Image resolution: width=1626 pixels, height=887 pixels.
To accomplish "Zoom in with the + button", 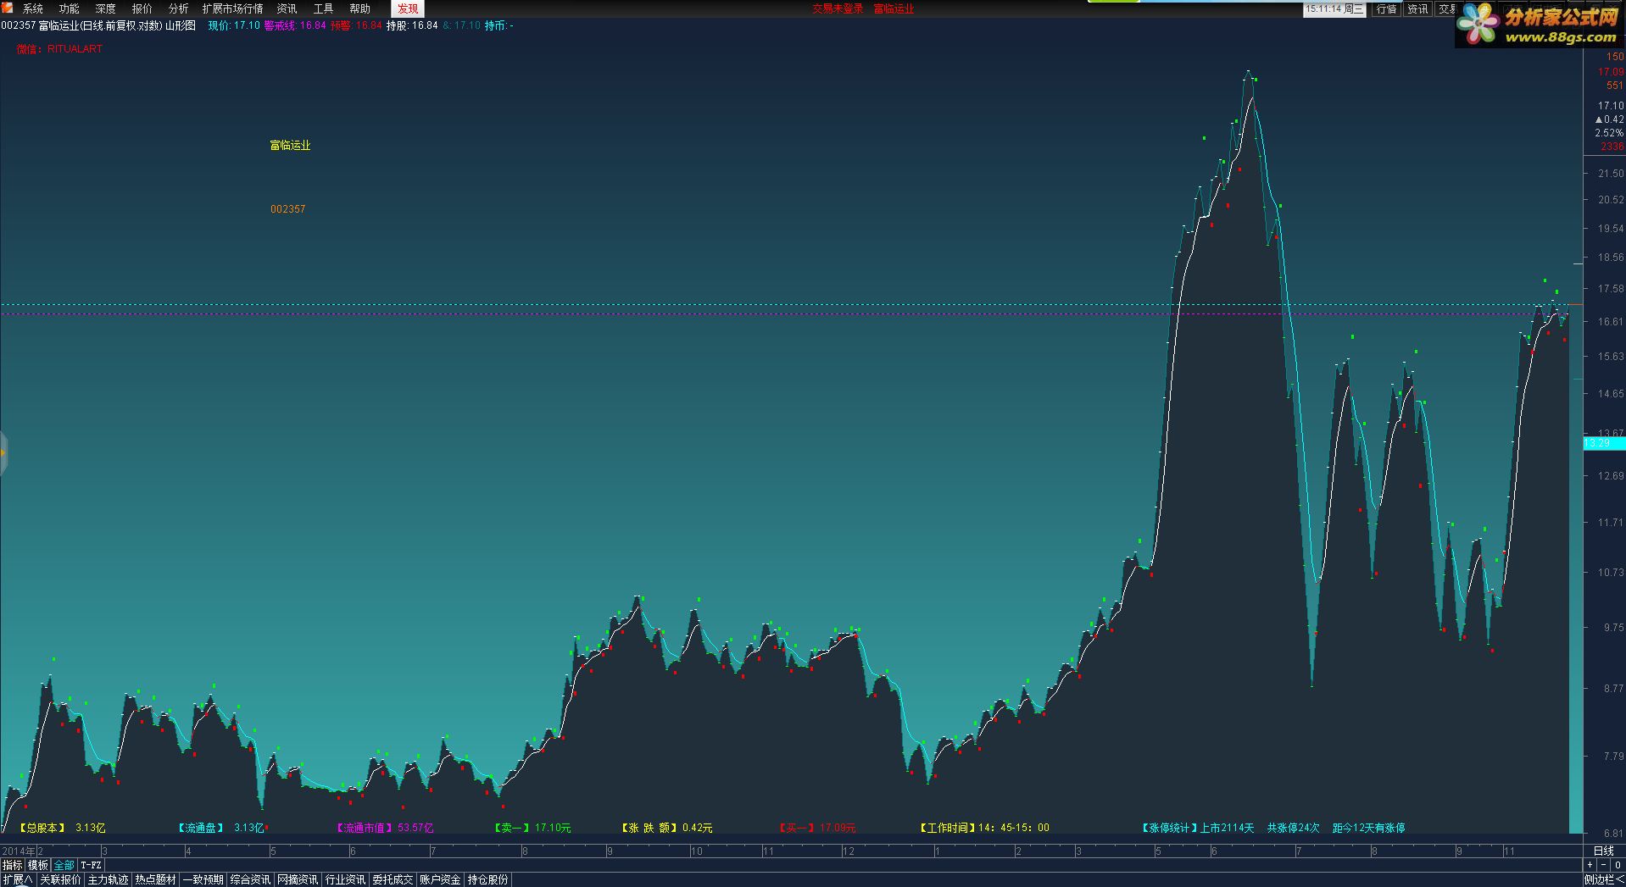I will [x=1590, y=865].
